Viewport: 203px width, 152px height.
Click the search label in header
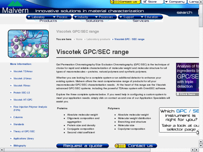click(184, 13)
